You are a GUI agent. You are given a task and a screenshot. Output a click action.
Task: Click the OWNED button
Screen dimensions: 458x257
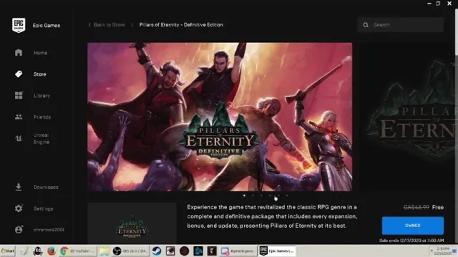413,226
